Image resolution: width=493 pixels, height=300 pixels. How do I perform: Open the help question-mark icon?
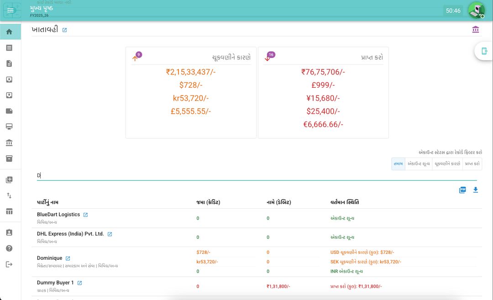click(9, 248)
